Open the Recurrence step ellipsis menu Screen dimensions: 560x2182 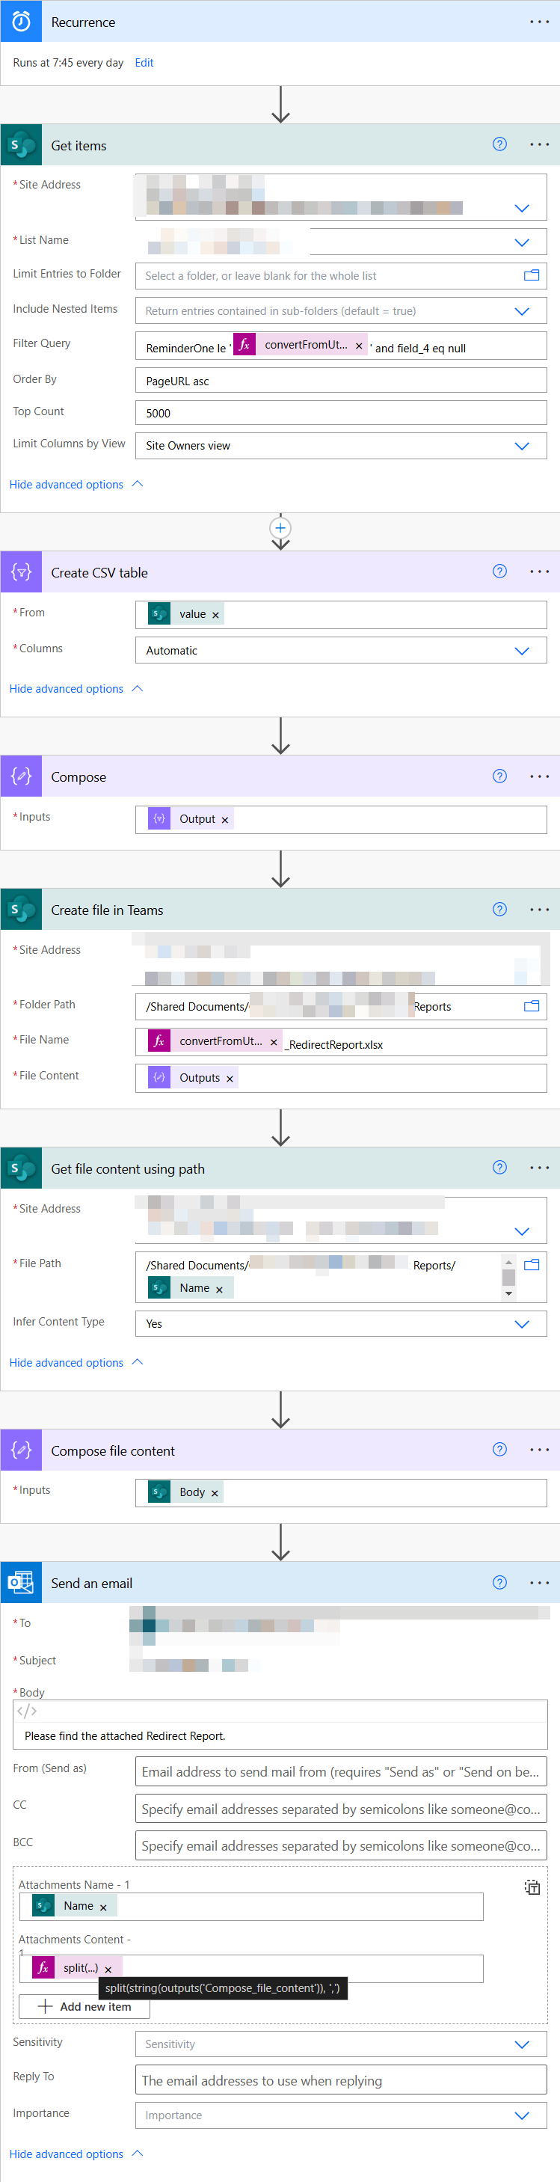click(x=539, y=22)
